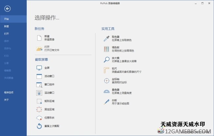Screen dimensions: 214x136
Task: Launch the 白板 whiteboard pen icon
Action: [106, 102]
